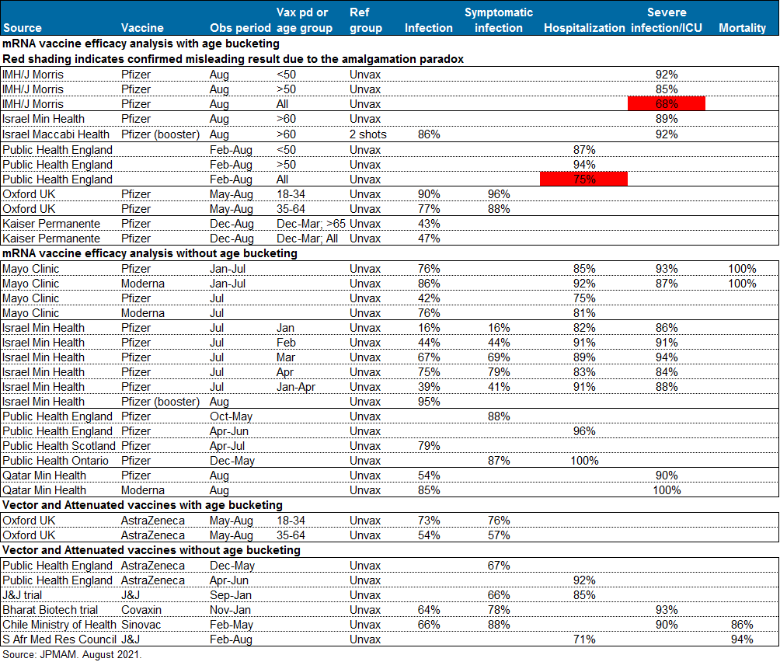Select the 'Israel Maccabi Health' source cell
Viewport: 780px width, 662px height.
(56, 134)
